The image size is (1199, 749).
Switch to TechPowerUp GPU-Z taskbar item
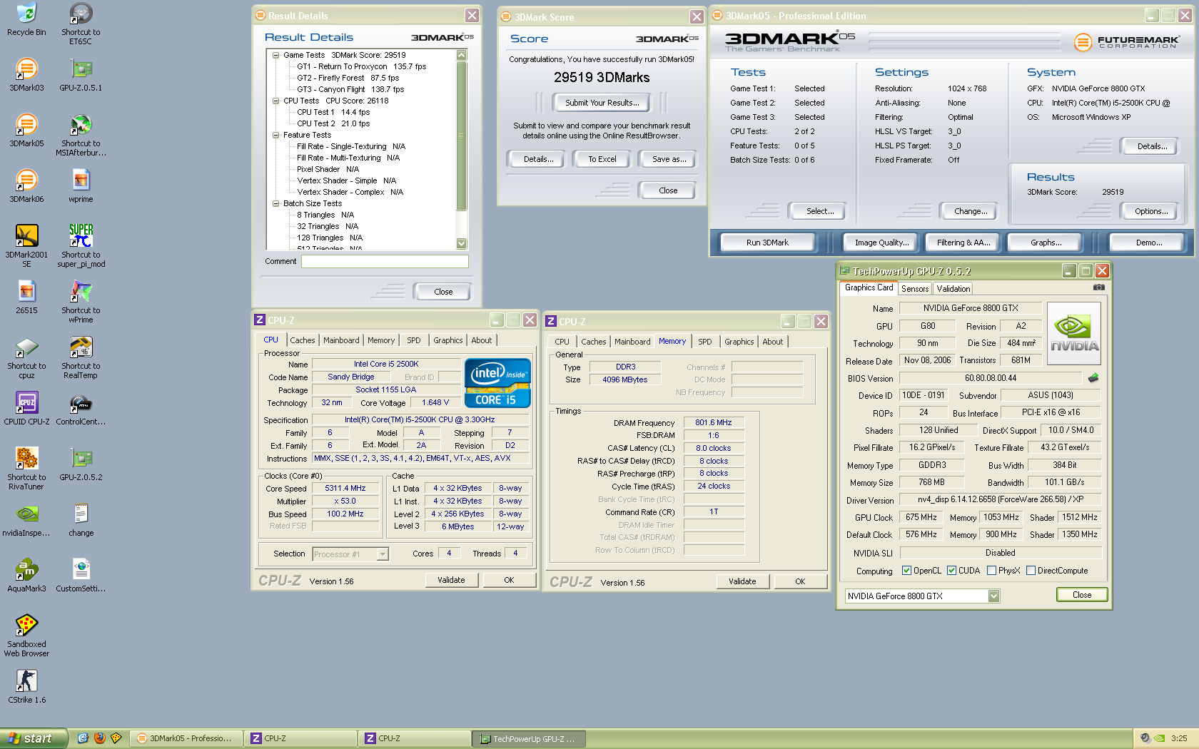click(x=528, y=739)
